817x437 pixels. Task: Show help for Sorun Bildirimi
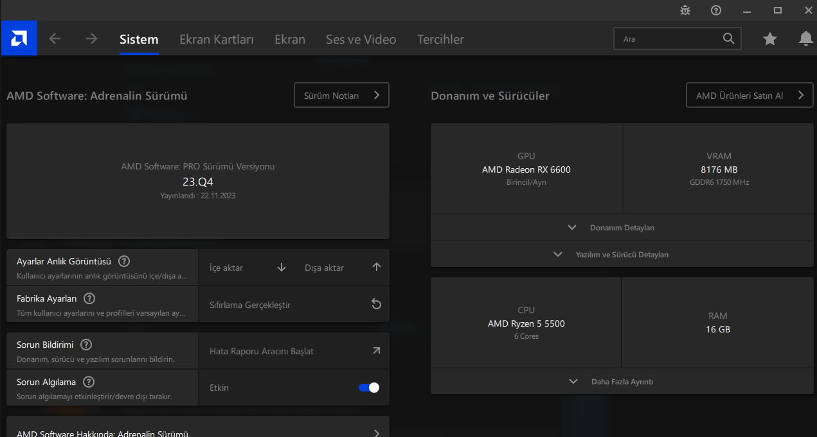tap(86, 345)
